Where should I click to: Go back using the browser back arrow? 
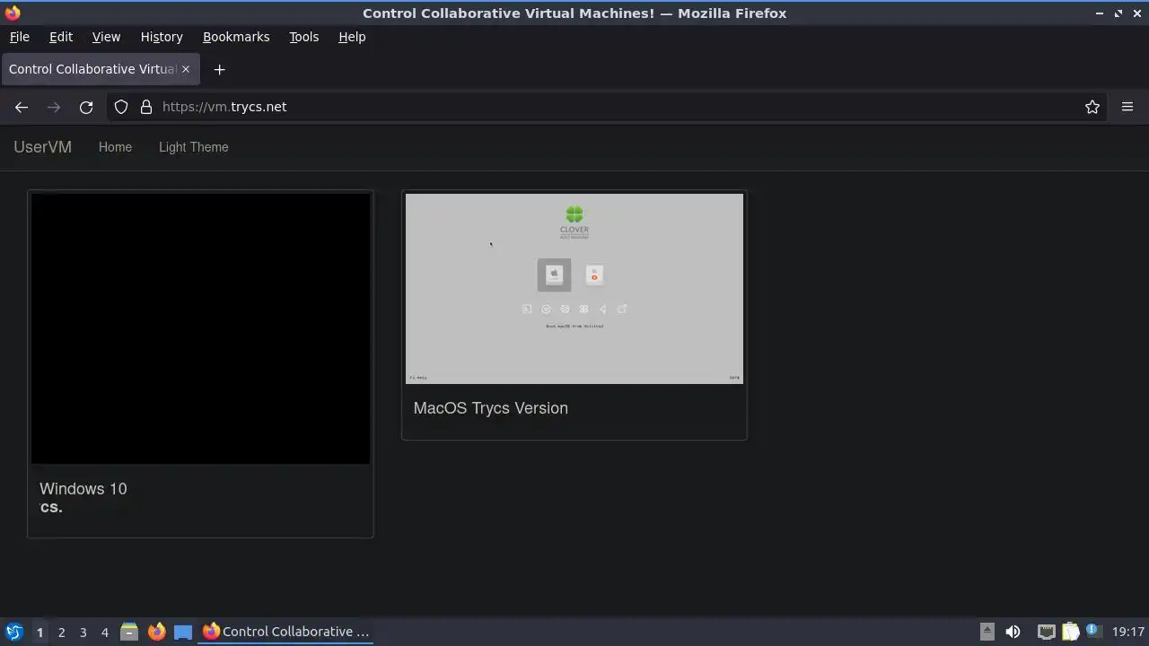pos(22,107)
